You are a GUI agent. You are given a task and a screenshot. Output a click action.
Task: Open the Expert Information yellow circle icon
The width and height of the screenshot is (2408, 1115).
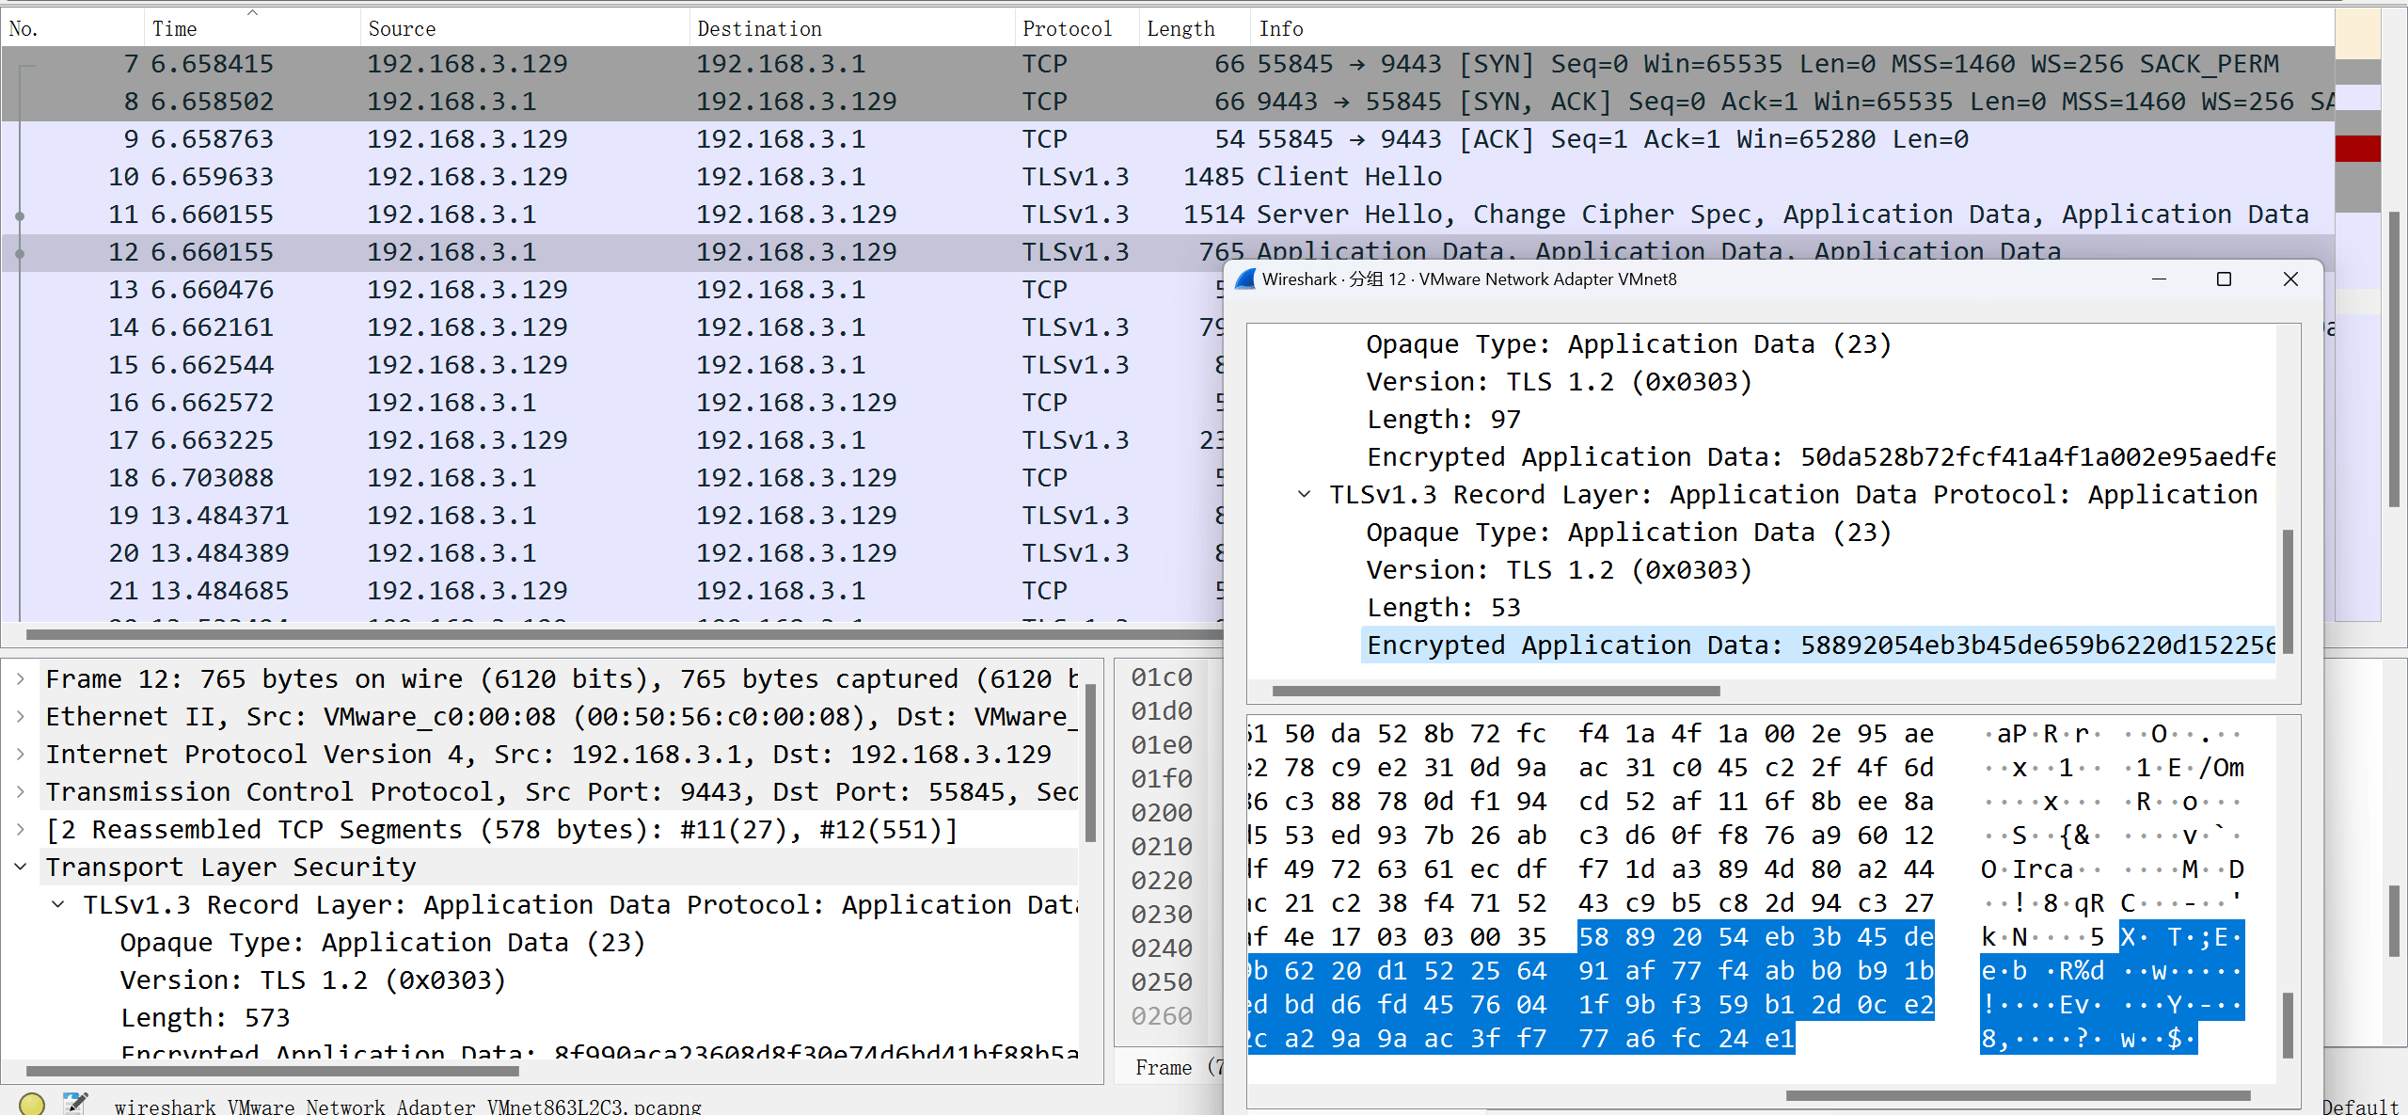click(x=32, y=1104)
